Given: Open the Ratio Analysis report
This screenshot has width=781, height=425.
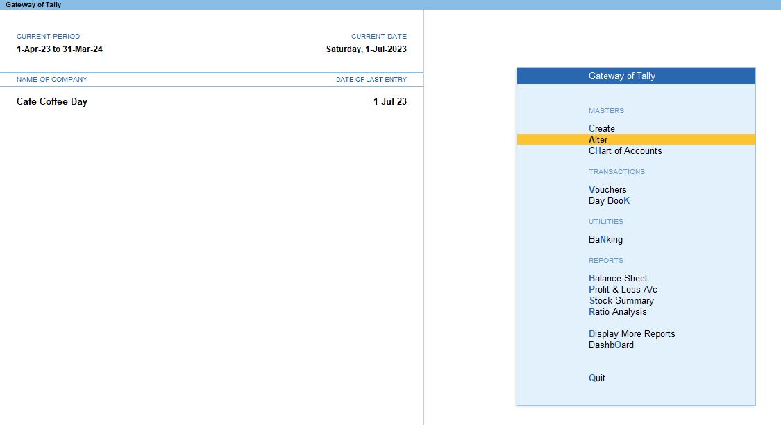Looking at the screenshot, I should coord(617,311).
